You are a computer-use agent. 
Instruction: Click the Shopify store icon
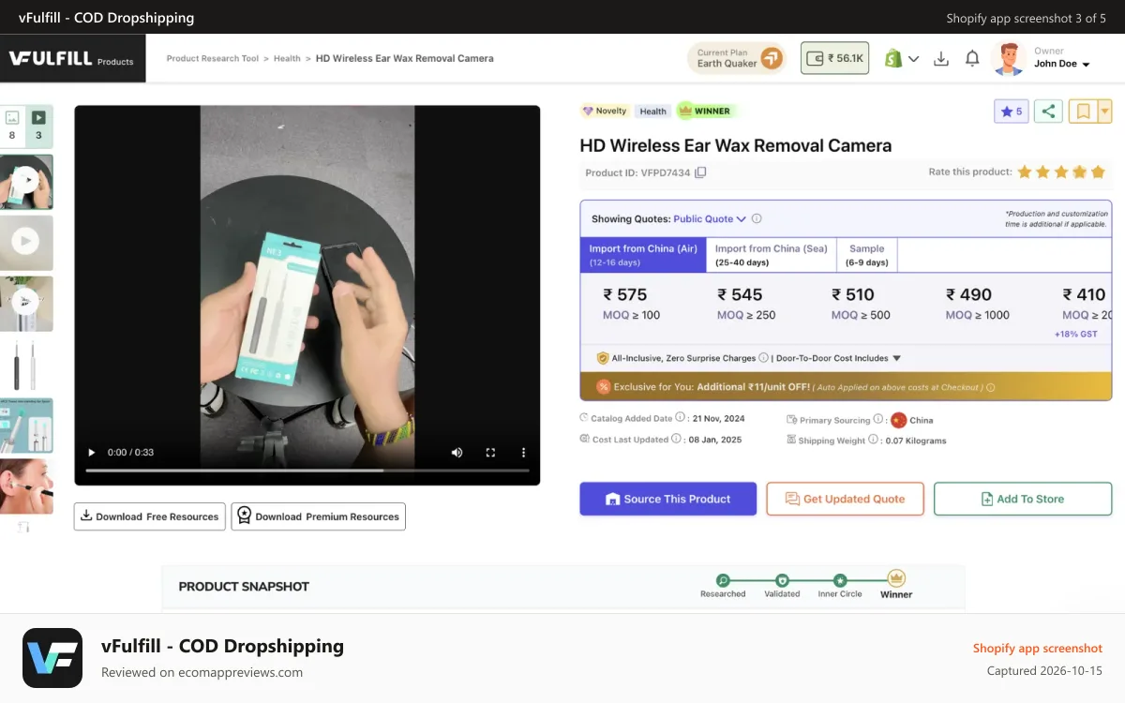pyautogui.click(x=893, y=58)
